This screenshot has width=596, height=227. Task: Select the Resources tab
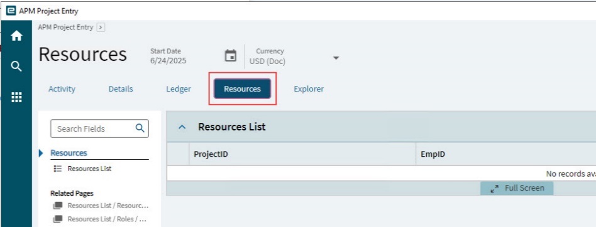(x=242, y=89)
